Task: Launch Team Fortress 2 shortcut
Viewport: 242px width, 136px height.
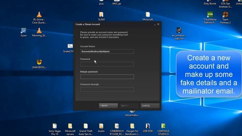Action: pos(225,18)
